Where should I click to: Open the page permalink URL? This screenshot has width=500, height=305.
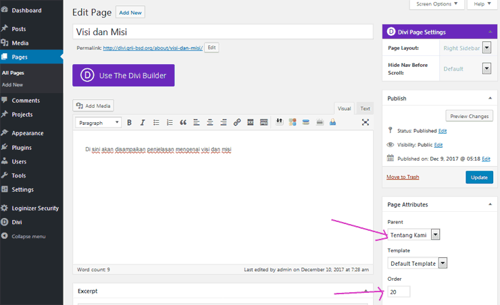coord(153,48)
